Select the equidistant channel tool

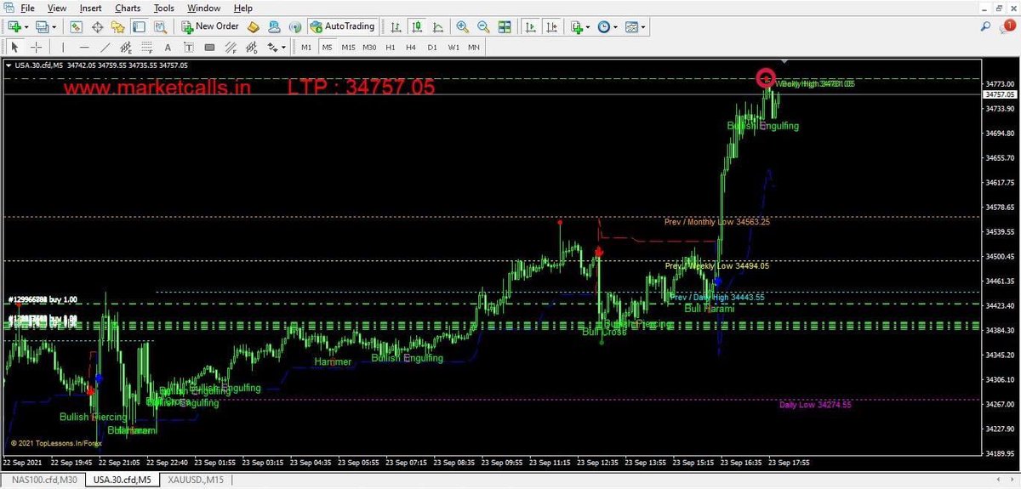tap(126, 47)
